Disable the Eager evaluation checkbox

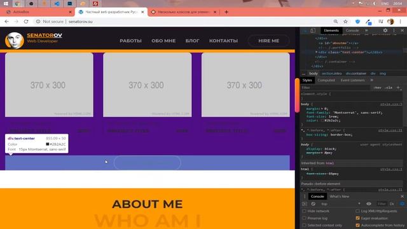point(357,218)
